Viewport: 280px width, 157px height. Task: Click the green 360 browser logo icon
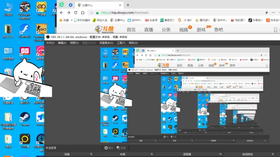point(62,5)
